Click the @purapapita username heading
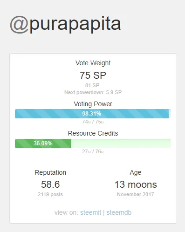Image resolution: width=185 pixels, height=232 pixels. 65,25
